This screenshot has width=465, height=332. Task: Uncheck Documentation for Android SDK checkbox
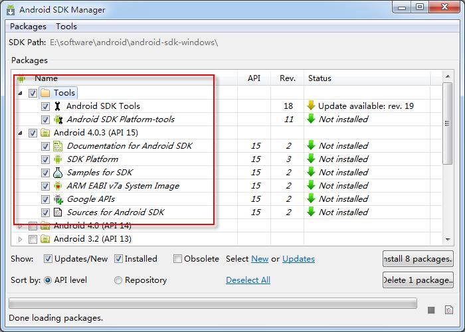(x=45, y=146)
